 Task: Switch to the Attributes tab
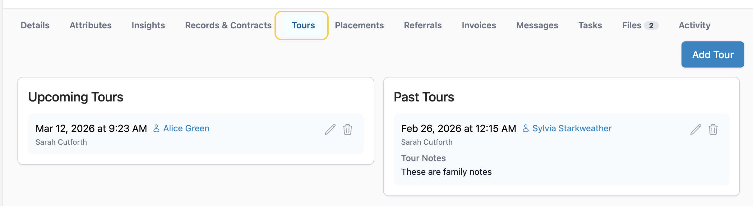[90, 26]
